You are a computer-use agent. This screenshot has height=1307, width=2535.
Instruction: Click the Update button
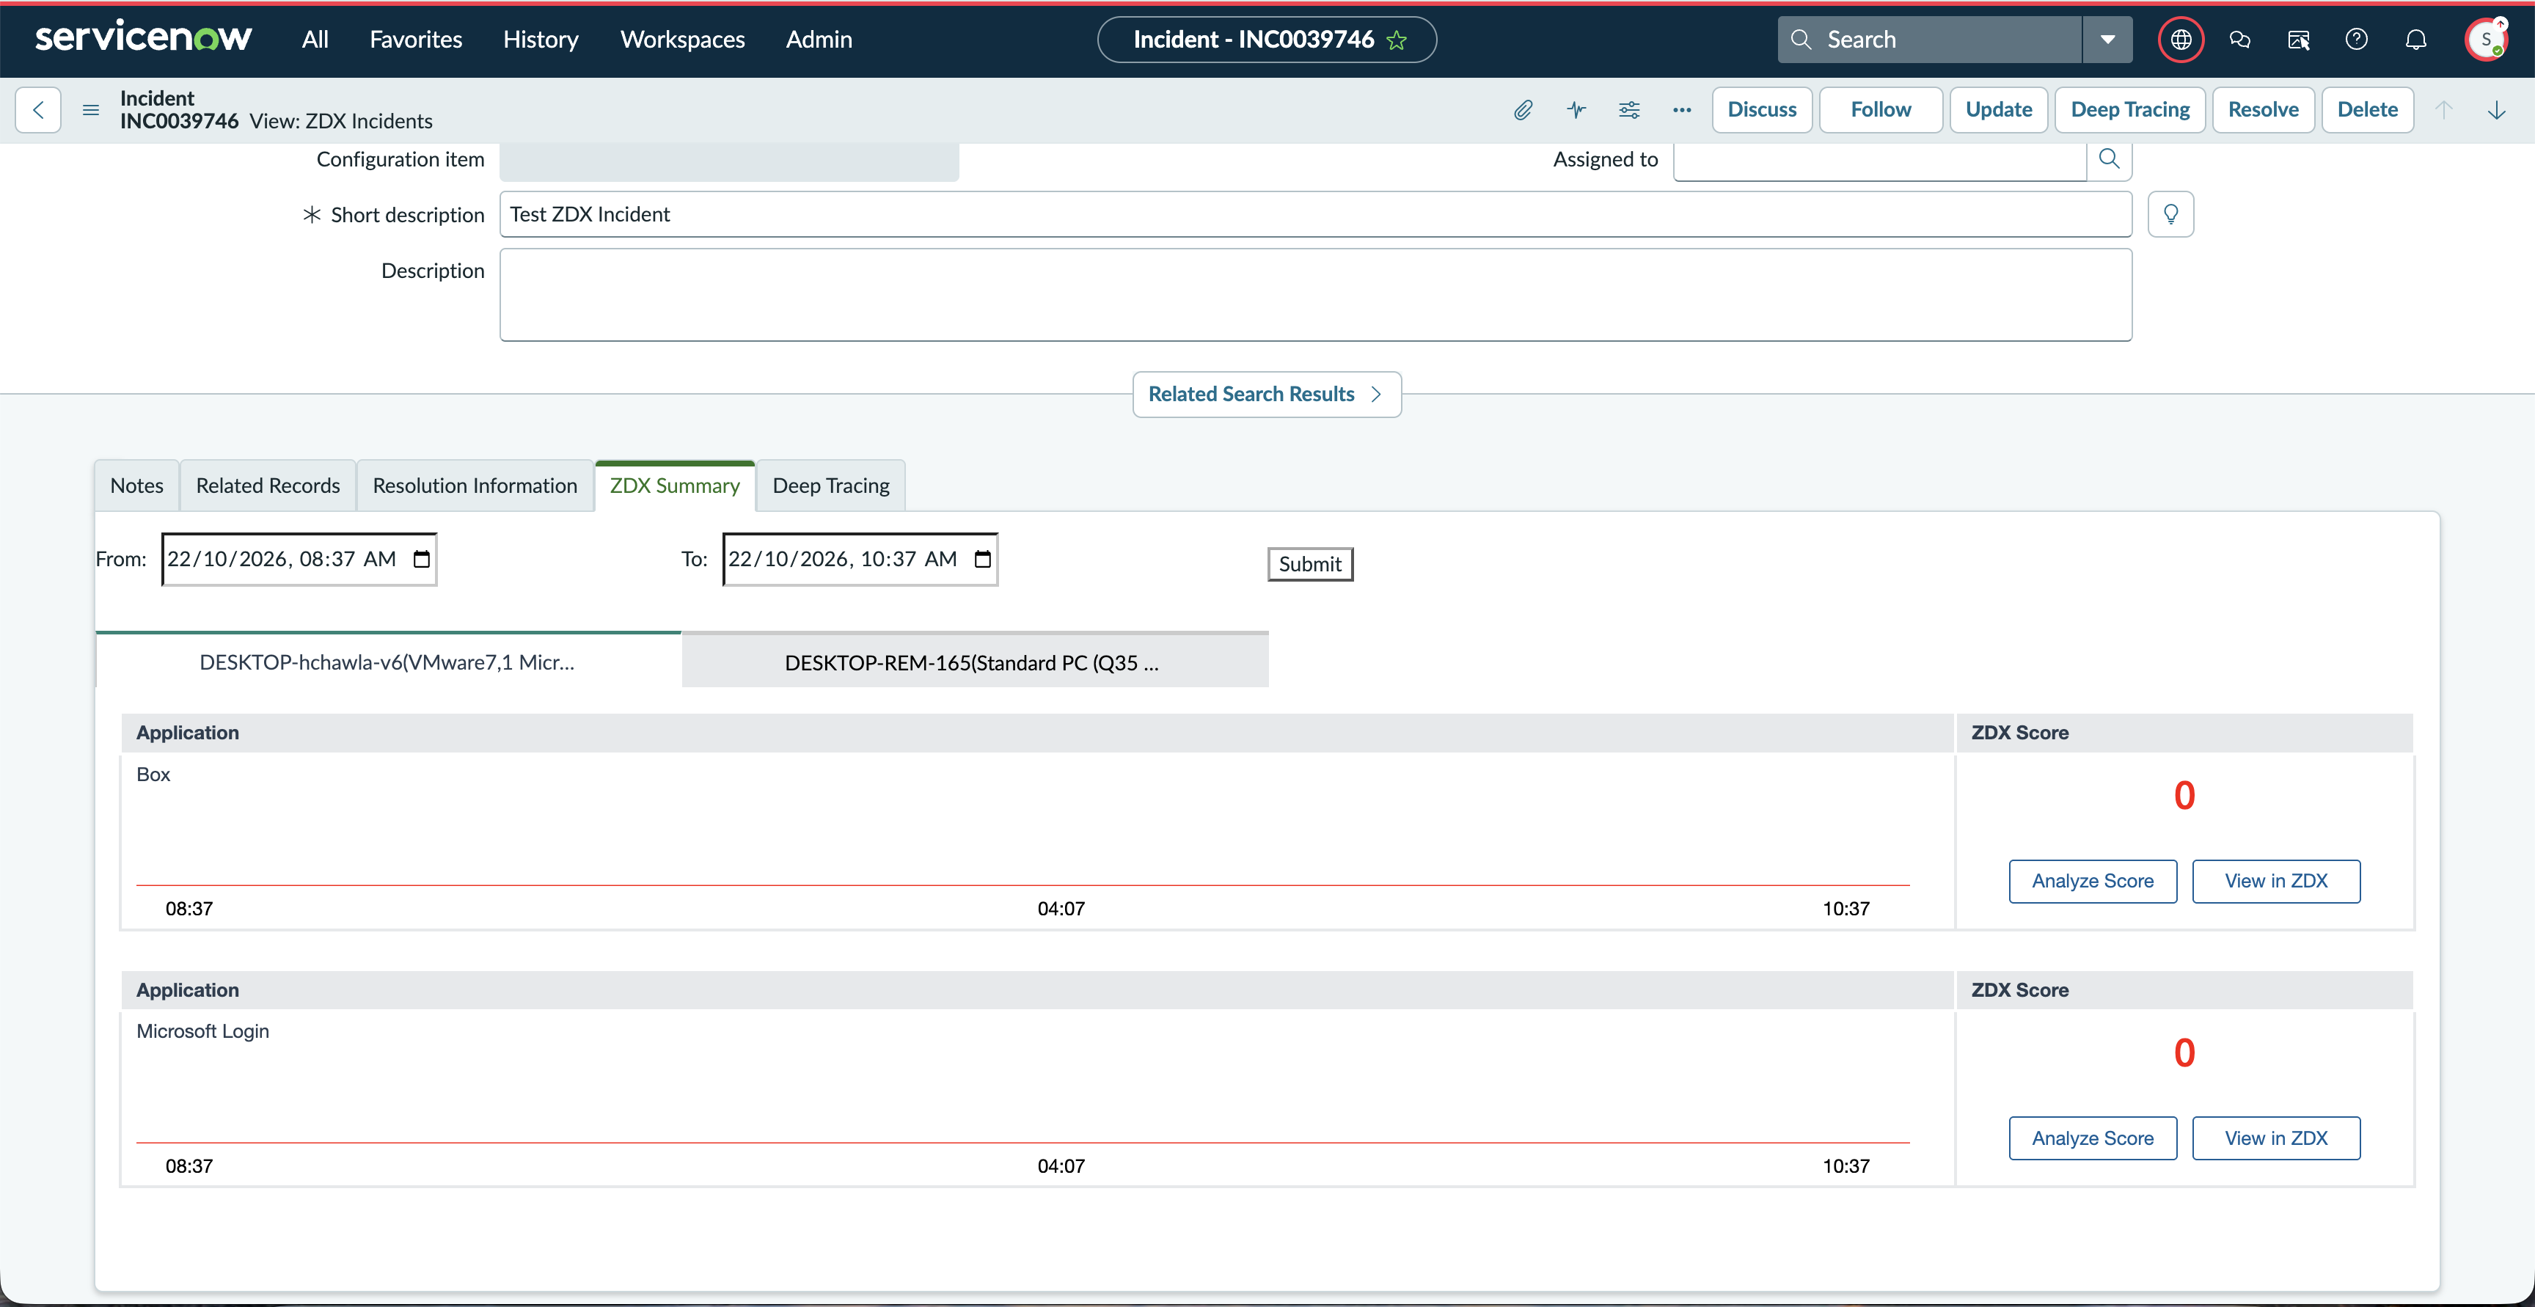pyautogui.click(x=1999, y=109)
